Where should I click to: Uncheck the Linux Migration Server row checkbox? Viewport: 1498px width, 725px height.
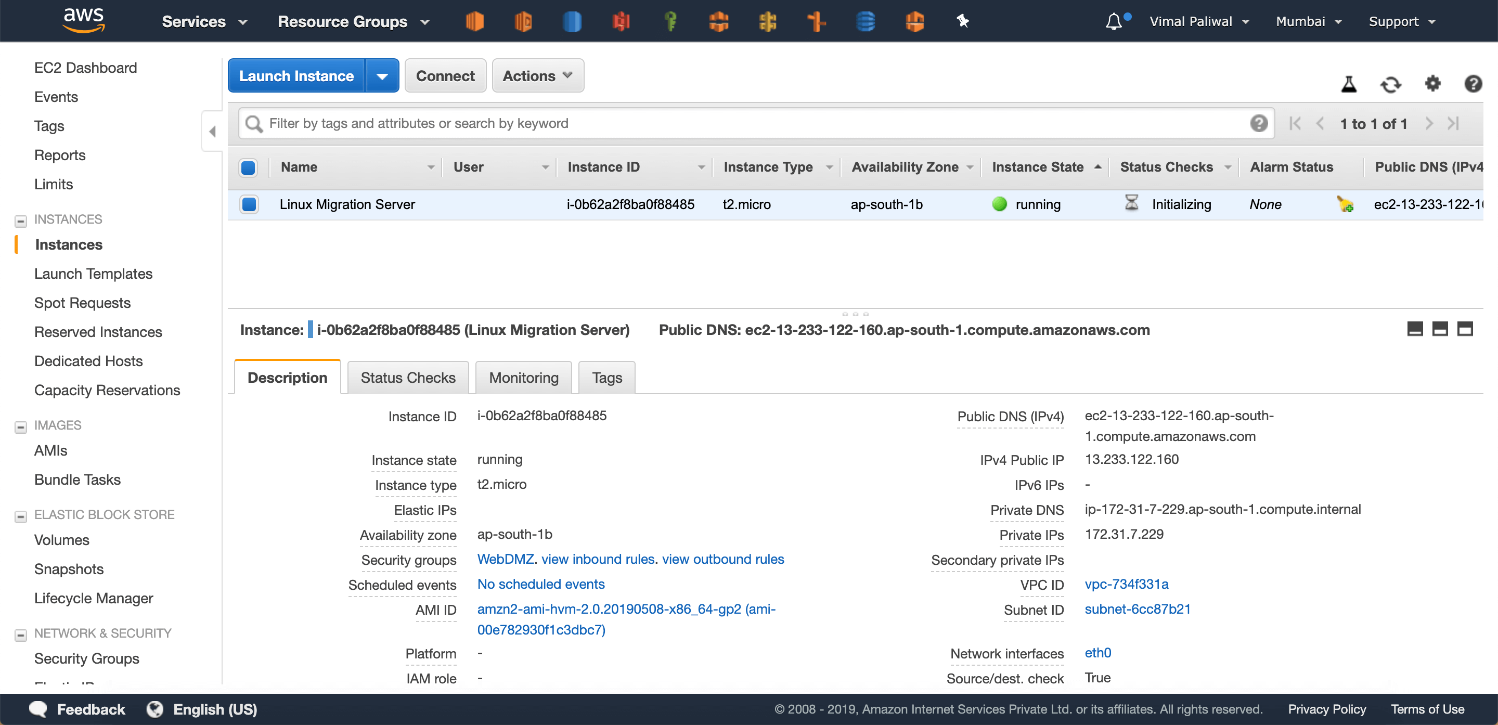[249, 204]
